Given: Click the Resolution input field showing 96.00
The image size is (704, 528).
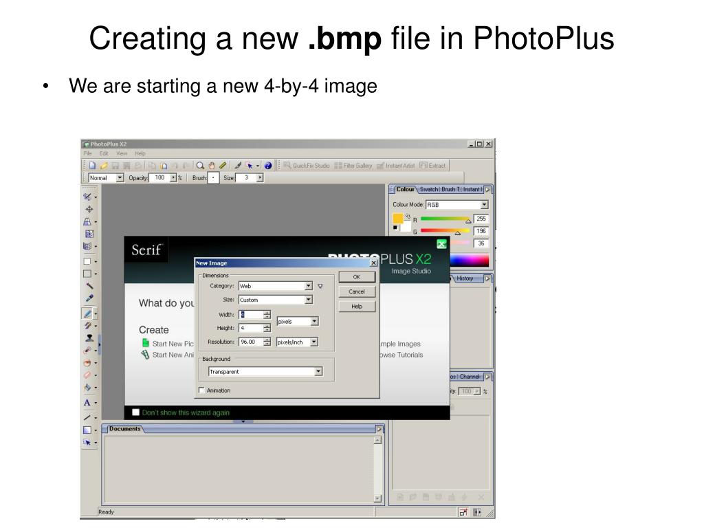Looking at the screenshot, I should tap(251, 342).
